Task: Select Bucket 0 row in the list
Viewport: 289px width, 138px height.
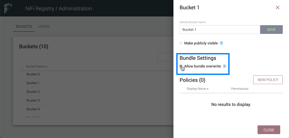Action: 33,74
